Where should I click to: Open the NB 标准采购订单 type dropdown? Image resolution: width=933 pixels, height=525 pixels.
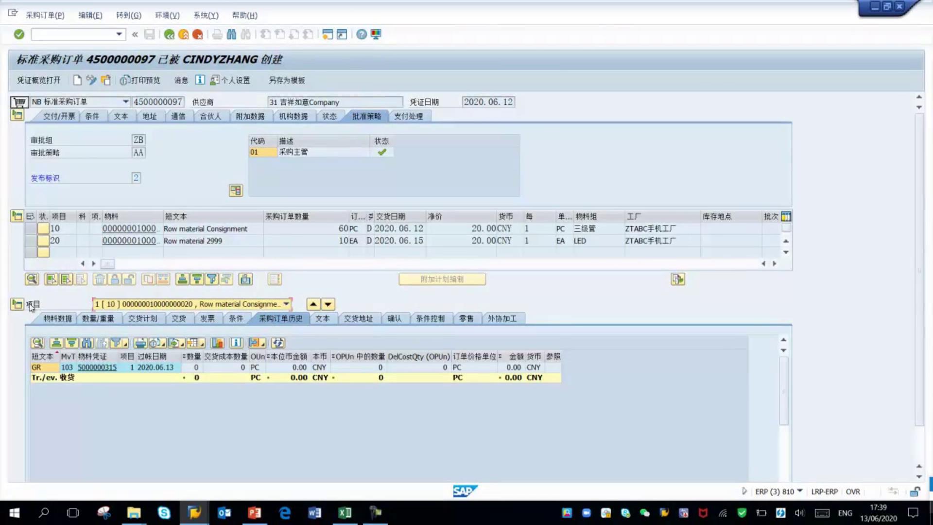click(125, 102)
